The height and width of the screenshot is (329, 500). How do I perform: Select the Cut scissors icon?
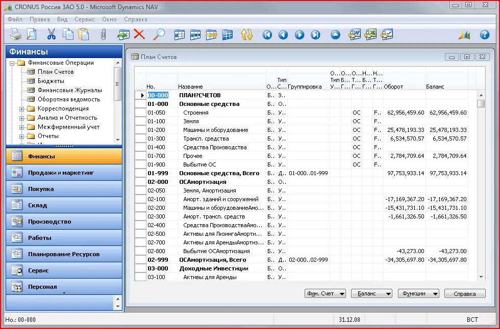point(51,34)
